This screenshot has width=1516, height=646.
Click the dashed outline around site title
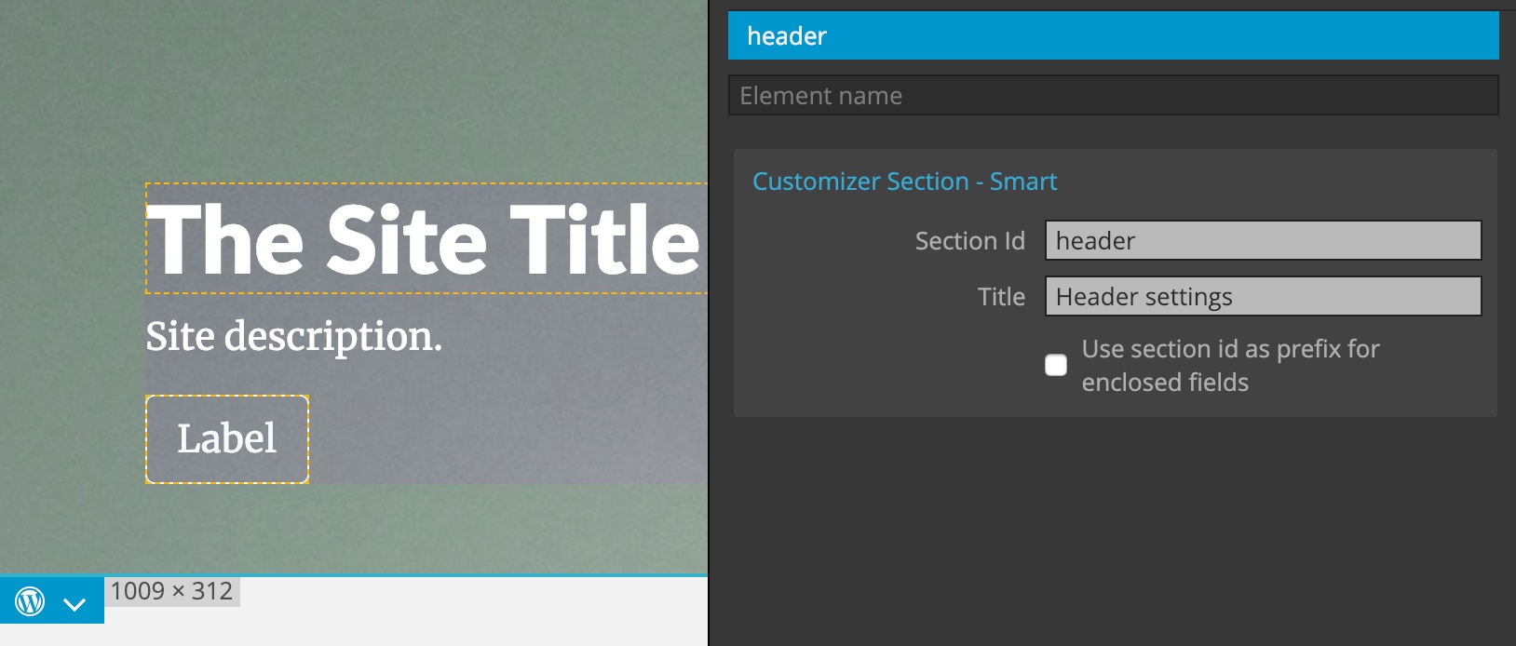point(426,183)
